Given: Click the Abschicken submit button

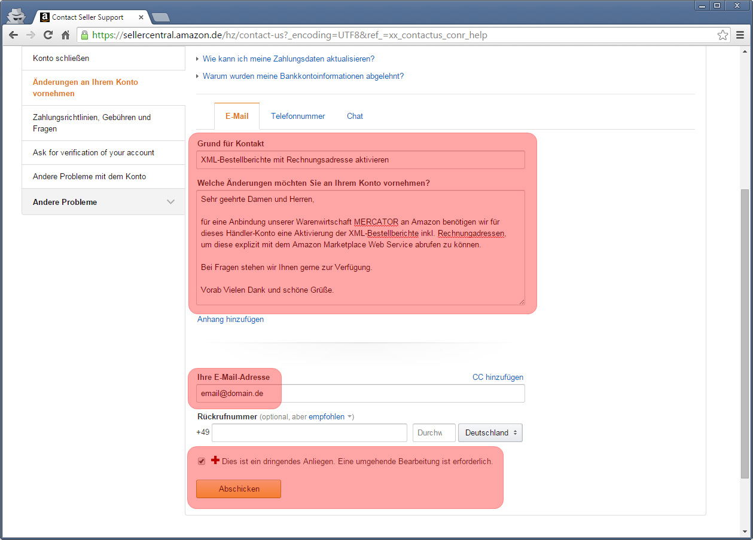Looking at the screenshot, I should (239, 489).
